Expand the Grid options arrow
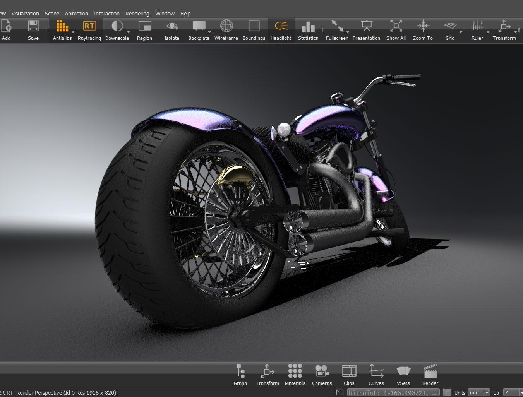 click(461, 31)
